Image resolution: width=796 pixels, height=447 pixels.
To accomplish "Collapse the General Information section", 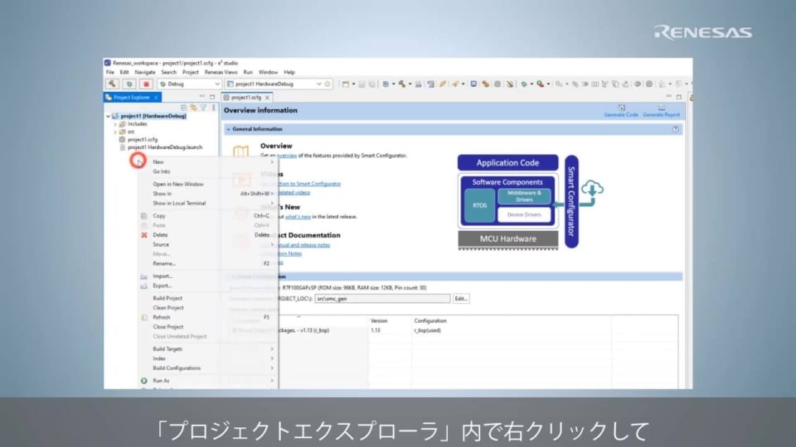I will click(229, 129).
